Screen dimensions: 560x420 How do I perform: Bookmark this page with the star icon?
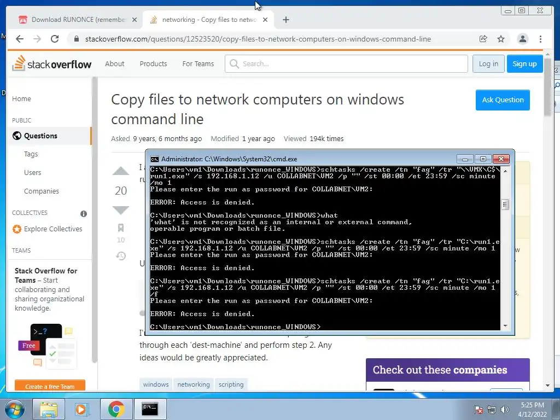[x=501, y=39]
